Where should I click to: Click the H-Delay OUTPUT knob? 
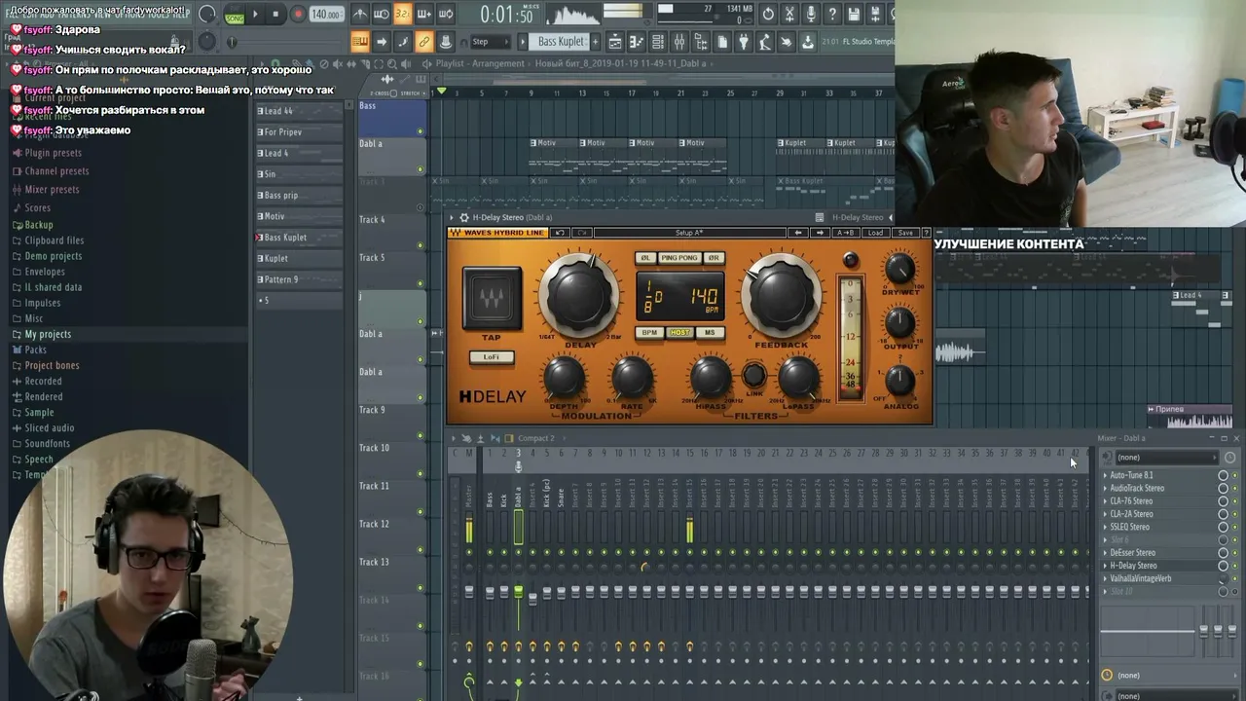tap(899, 322)
